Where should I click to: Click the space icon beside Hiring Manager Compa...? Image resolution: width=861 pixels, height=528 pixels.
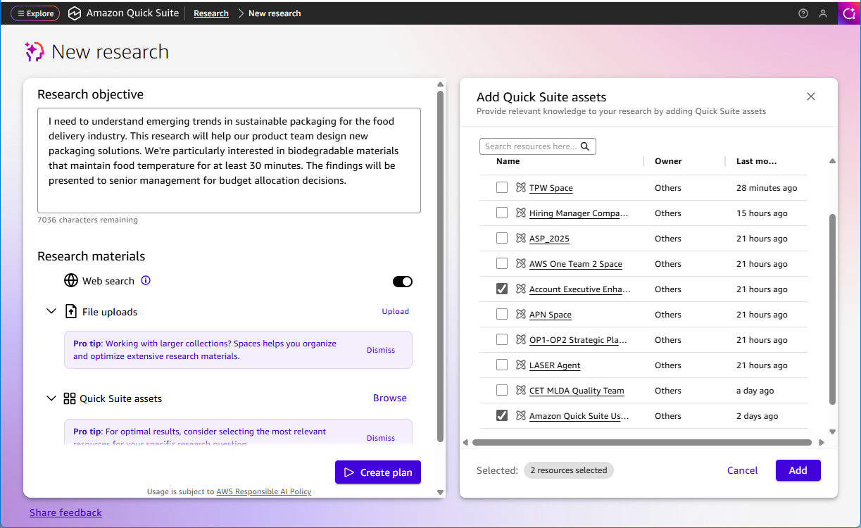tap(521, 213)
